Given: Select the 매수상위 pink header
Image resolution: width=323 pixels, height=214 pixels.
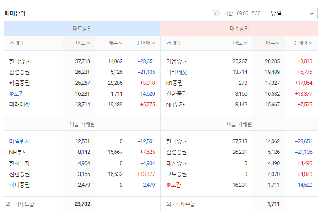Looking at the screenshot, I should (x=239, y=29).
